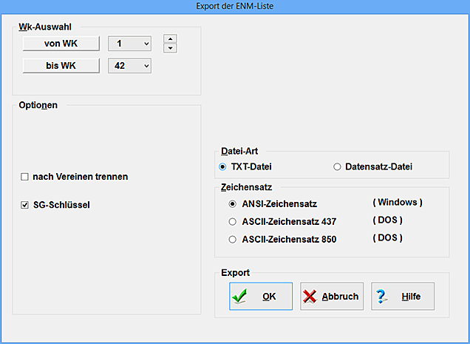Select the TXT-Datei file type

point(224,166)
